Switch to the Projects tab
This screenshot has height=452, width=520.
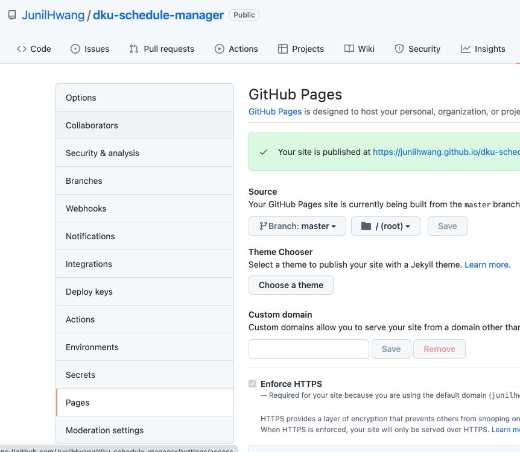(x=301, y=49)
